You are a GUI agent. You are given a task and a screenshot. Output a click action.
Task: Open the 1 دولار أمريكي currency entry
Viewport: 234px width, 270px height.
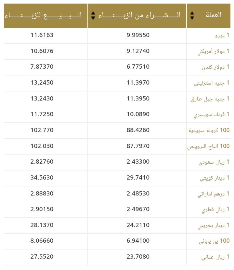pyautogui.click(x=214, y=51)
